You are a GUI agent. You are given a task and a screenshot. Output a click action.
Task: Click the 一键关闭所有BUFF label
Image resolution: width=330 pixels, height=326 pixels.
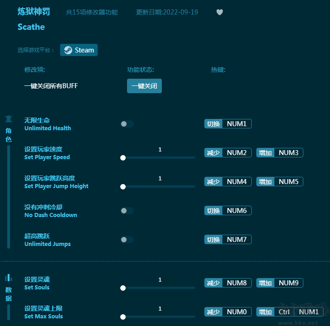click(x=51, y=86)
